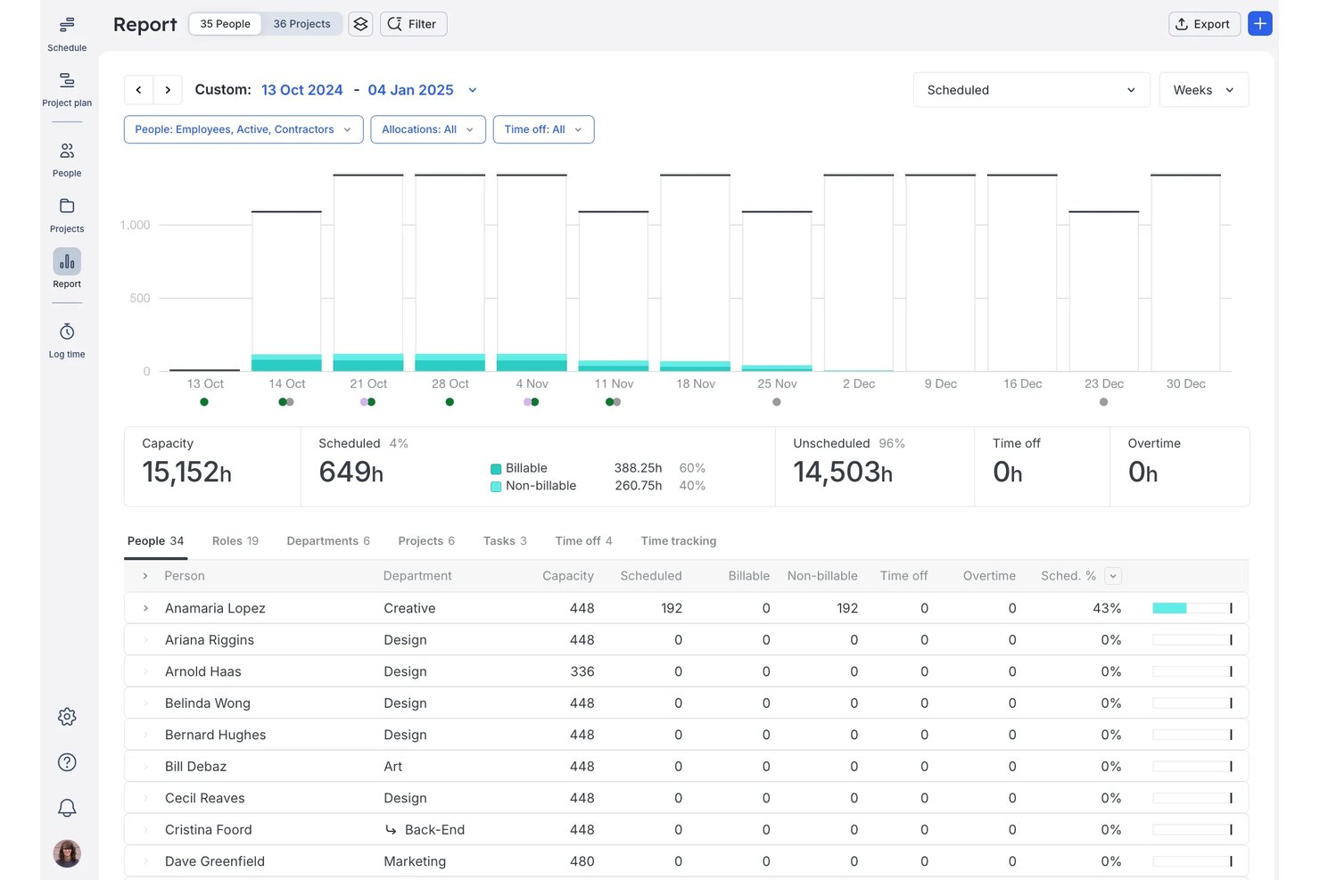Switch to the Tasks 3 tab
Viewport: 1320px width, 880px height.
coord(505,541)
